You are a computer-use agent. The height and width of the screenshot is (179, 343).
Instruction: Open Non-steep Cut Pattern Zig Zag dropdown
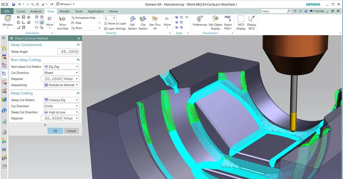tap(61, 67)
